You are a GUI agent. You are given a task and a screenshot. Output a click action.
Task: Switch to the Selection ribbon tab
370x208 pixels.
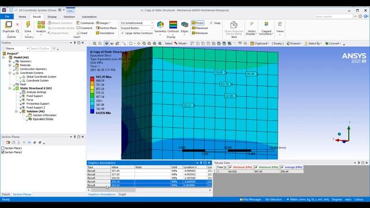tap(69, 17)
